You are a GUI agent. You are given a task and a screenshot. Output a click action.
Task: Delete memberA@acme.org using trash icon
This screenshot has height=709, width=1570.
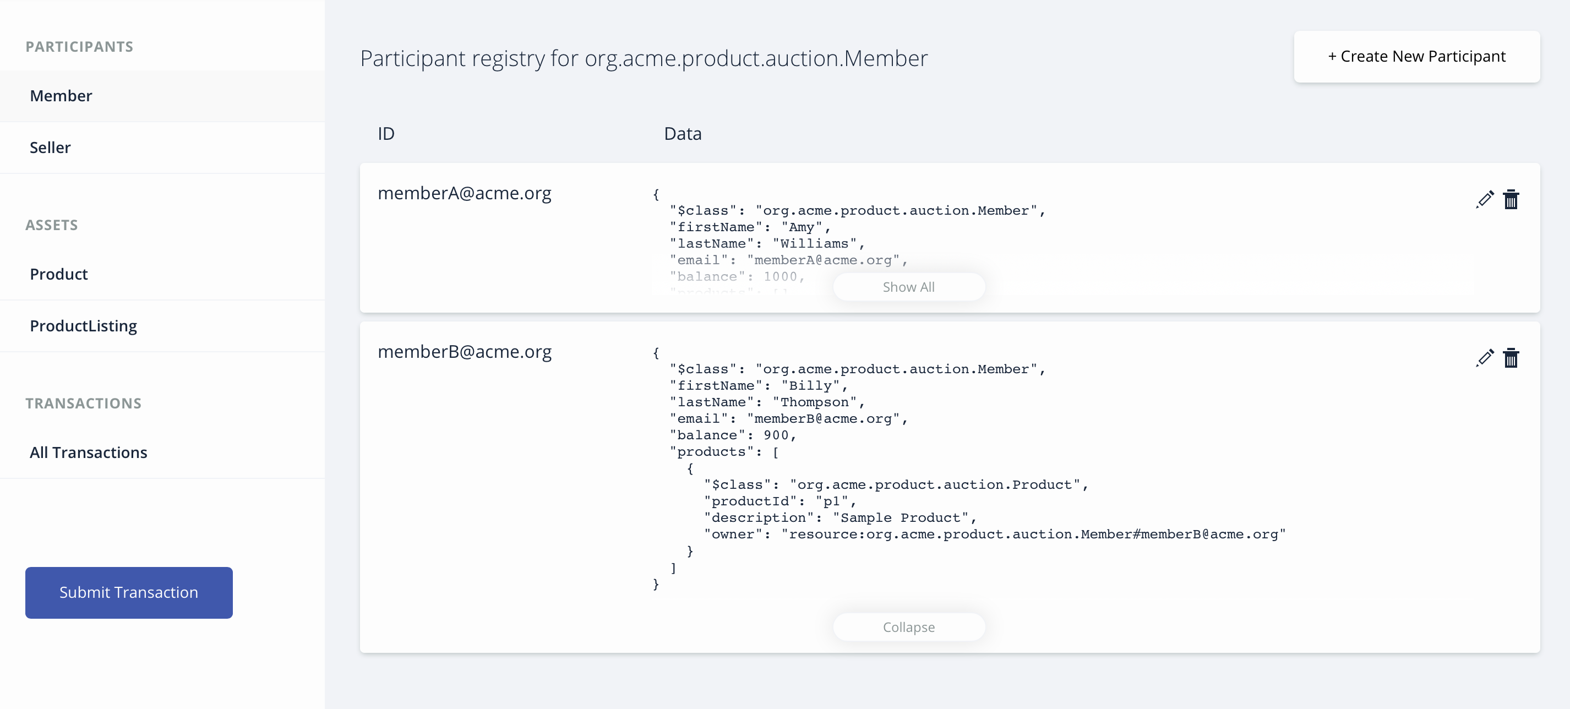(1511, 199)
